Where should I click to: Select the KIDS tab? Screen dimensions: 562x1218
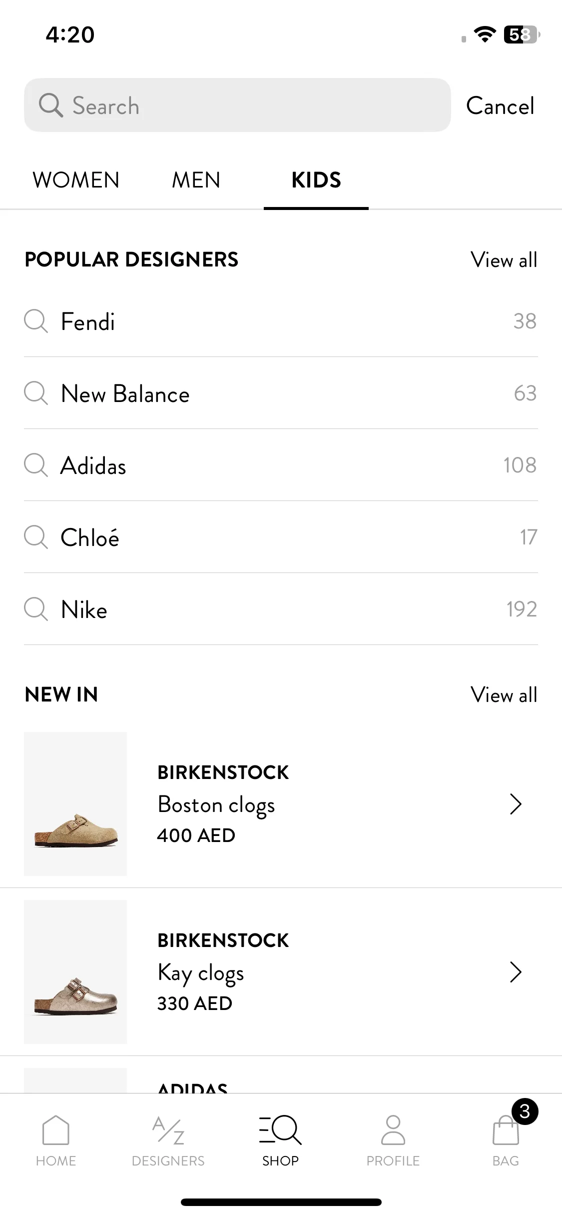coord(316,180)
